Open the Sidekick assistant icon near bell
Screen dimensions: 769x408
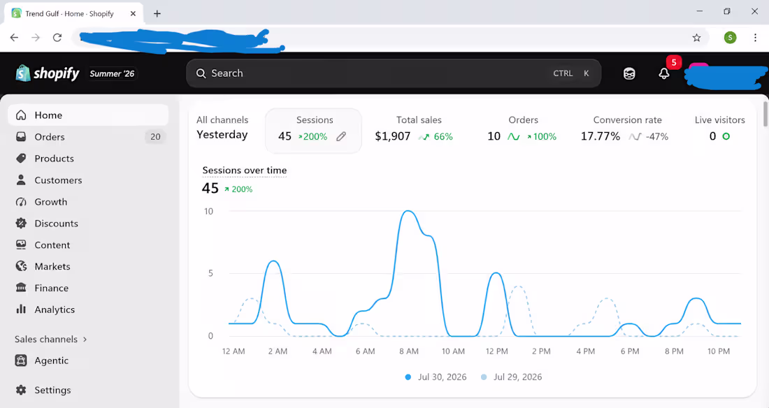click(x=629, y=73)
